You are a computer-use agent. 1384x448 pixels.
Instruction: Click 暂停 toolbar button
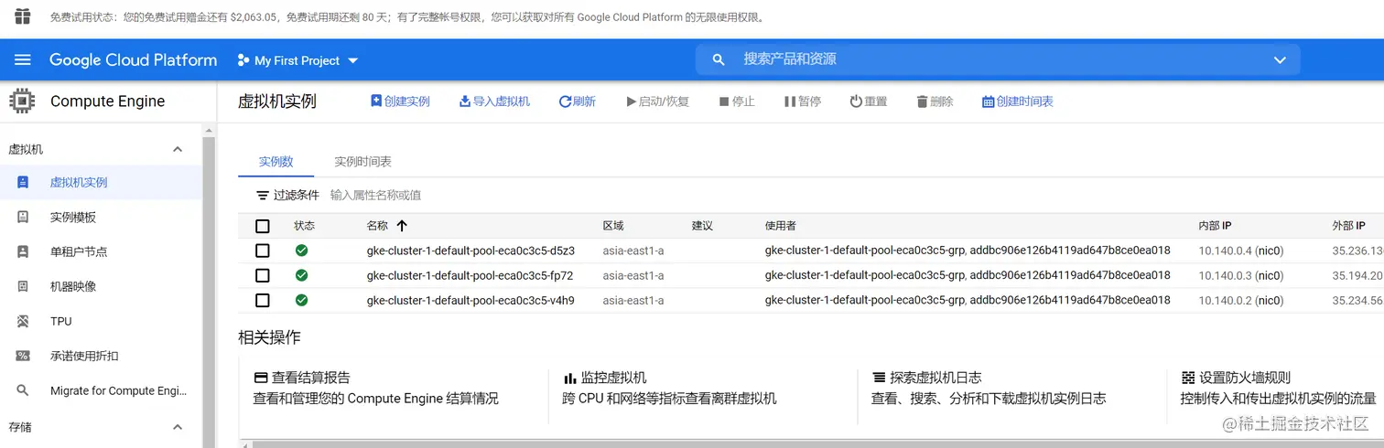pyautogui.click(x=803, y=101)
